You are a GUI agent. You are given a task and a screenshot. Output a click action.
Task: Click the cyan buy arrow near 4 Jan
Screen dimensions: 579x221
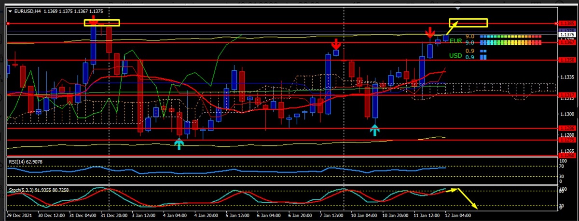point(179,143)
